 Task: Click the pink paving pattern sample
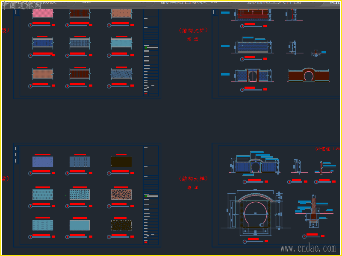[43, 13]
